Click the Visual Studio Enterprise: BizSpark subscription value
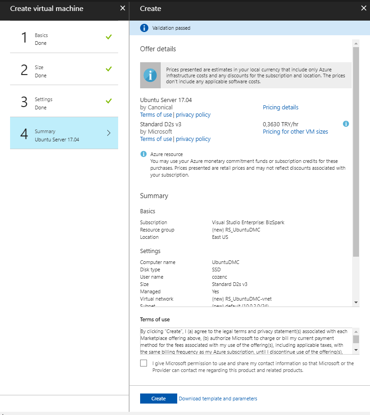The width and height of the screenshot is (370, 415). (x=248, y=222)
